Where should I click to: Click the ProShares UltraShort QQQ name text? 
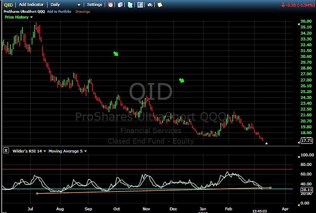tap(24, 12)
